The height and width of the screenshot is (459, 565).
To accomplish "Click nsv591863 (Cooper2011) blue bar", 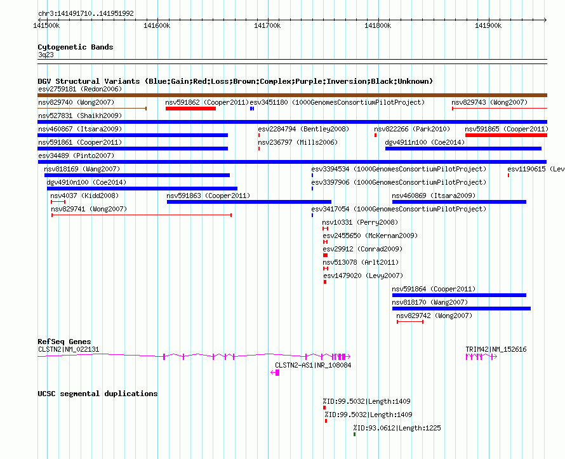I will coord(249,202).
